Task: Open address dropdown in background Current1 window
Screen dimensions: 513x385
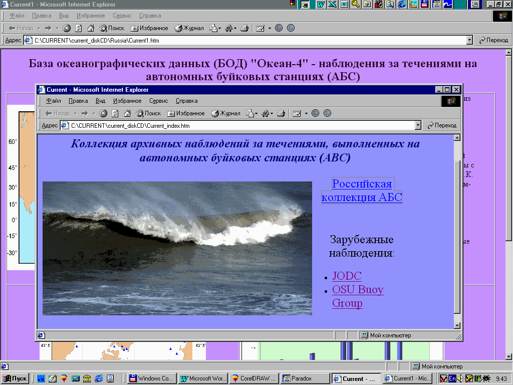Action: [469, 40]
